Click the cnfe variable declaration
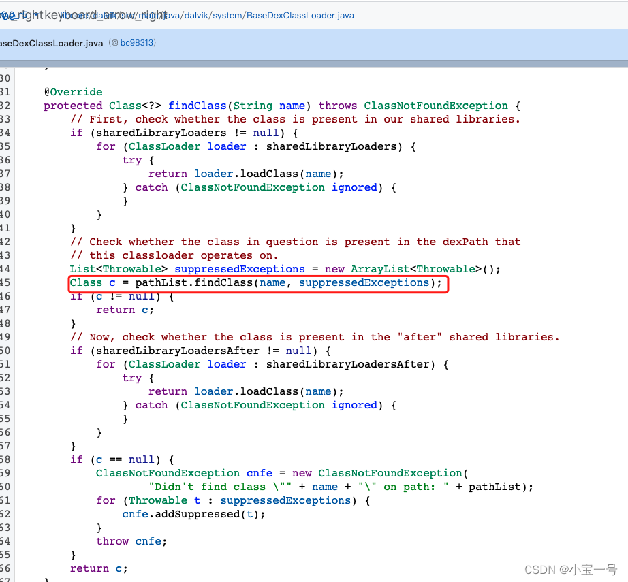Image resolution: width=628 pixels, height=582 pixels. pyautogui.click(x=259, y=473)
